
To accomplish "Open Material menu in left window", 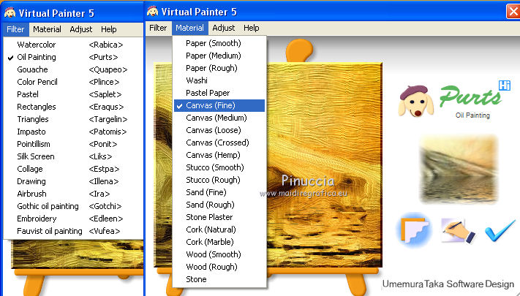I will point(47,29).
